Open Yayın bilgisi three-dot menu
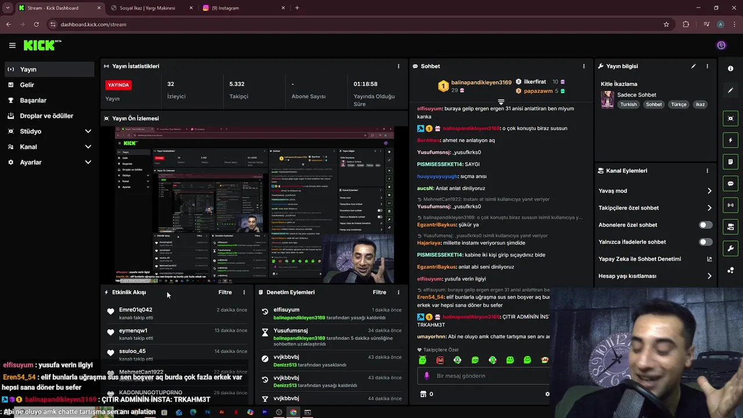 coord(707,66)
